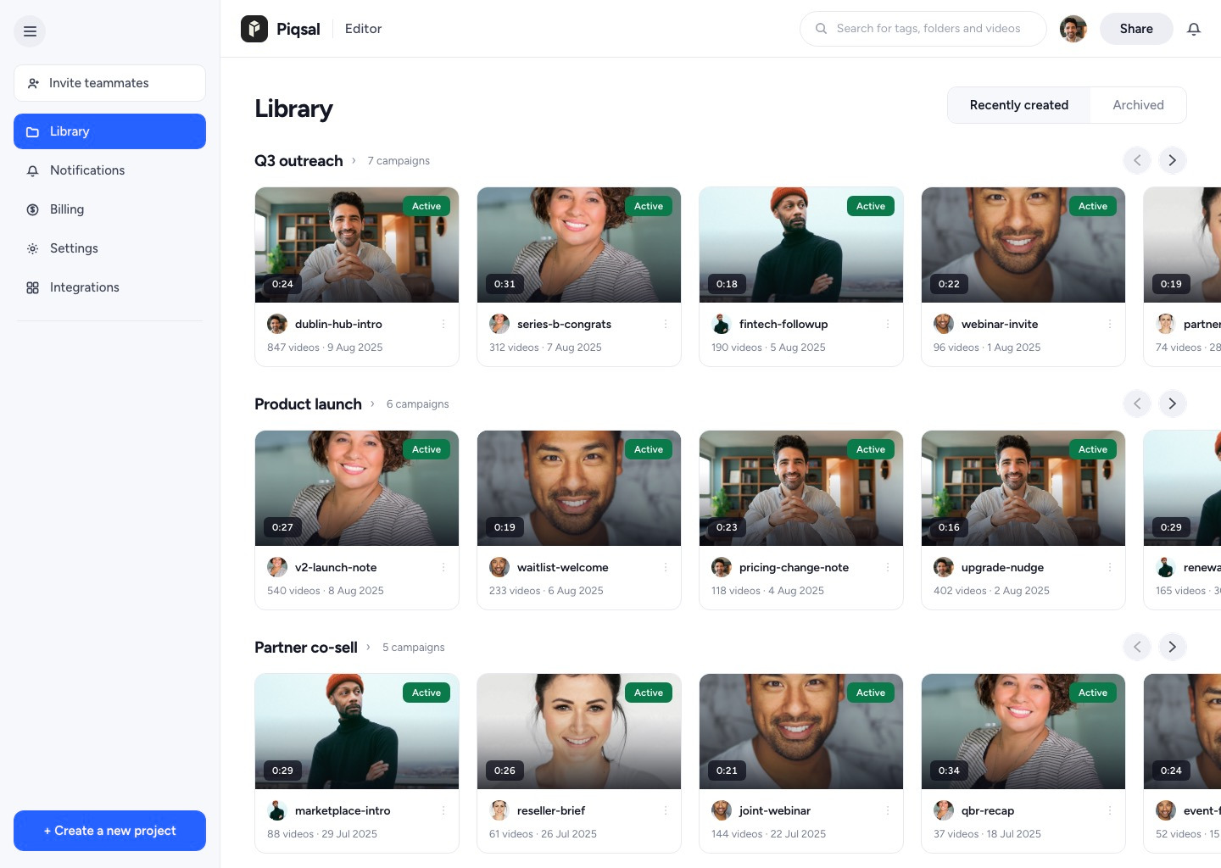This screenshot has height=868, width=1221.
Task: Open Billing in the sidebar
Action: pyautogui.click(x=109, y=209)
